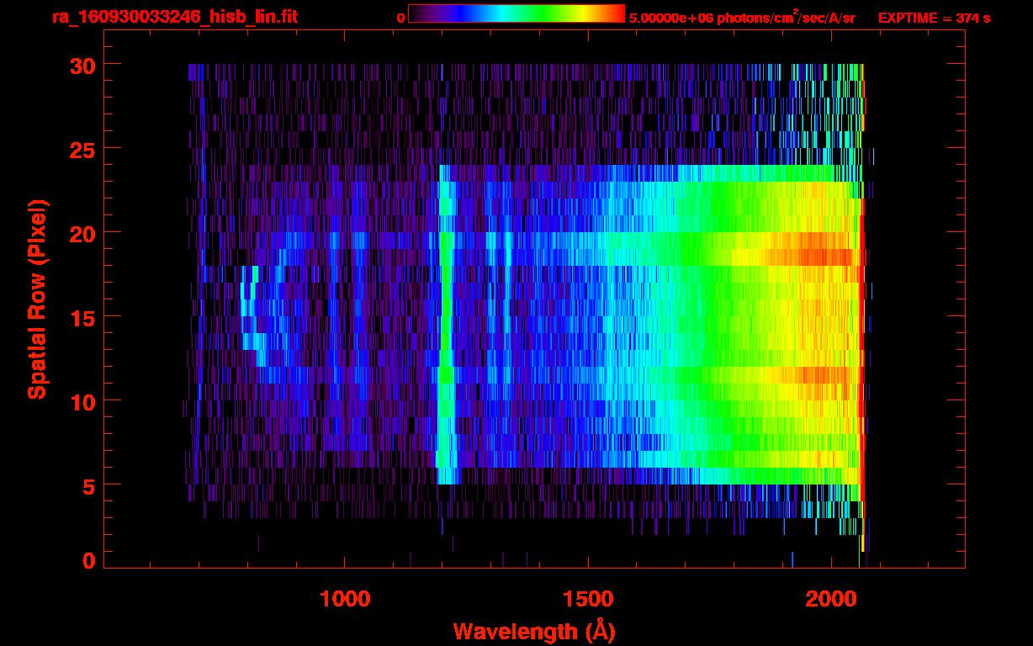Click the 1500 wavelength tick label
Image resolution: width=1033 pixels, height=646 pixels.
[587, 599]
